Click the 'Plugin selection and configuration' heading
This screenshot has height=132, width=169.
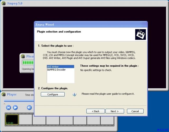(59, 32)
